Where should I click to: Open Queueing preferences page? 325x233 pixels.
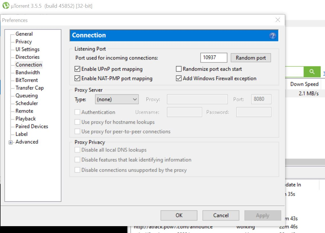pos(27,96)
